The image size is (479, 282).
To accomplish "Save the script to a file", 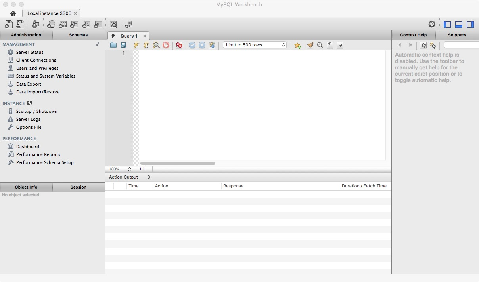I will (123, 45).
